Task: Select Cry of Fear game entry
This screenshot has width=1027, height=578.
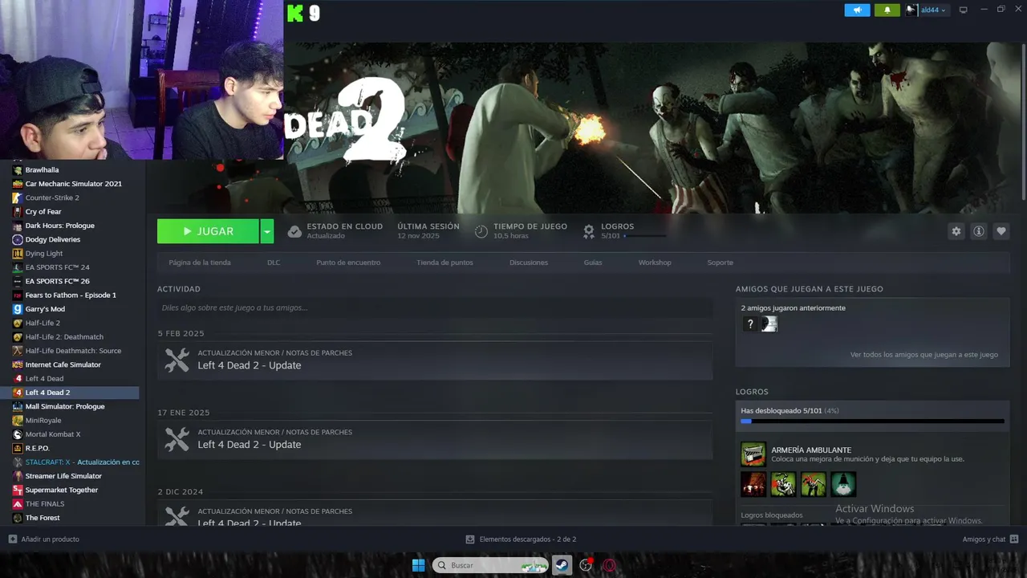Action: [x=43, y=212]
